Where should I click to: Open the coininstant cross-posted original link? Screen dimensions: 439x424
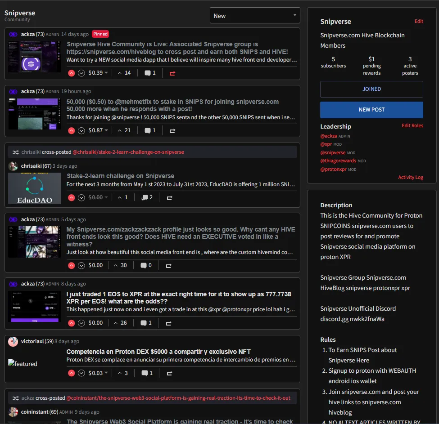(178, 398)
